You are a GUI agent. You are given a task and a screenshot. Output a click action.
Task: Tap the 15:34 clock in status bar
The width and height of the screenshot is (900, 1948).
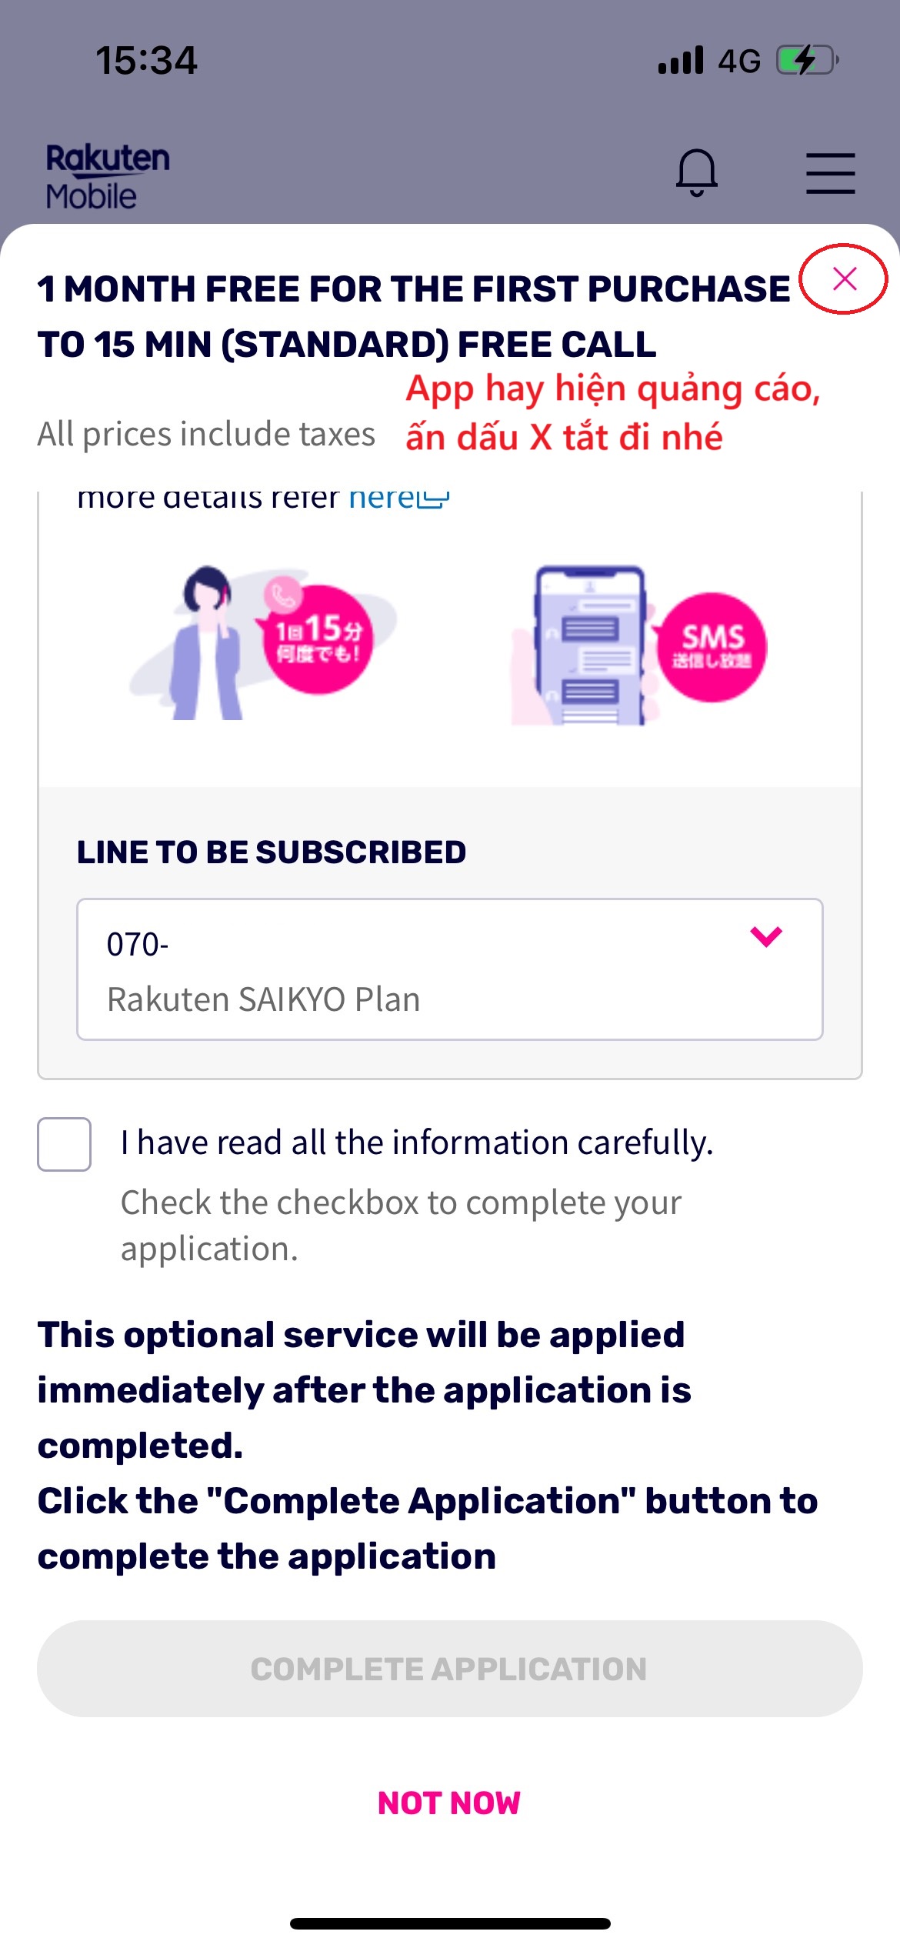pyautogui.click(x=146, y=60)
